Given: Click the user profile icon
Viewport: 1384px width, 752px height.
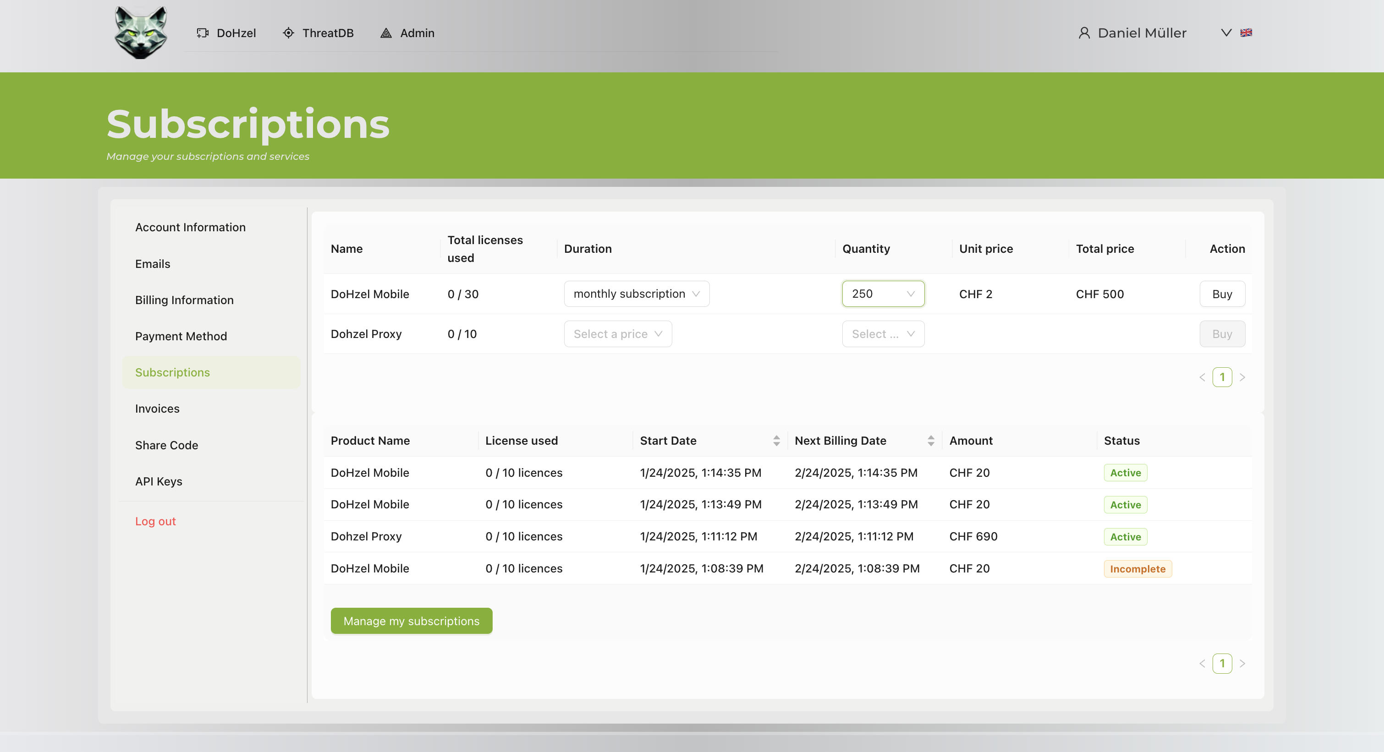Looking at the screenshot, I should (1084, 33).
